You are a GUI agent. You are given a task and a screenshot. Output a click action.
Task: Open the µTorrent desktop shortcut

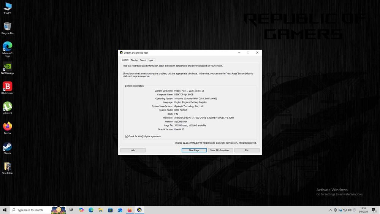coord(7,108)
